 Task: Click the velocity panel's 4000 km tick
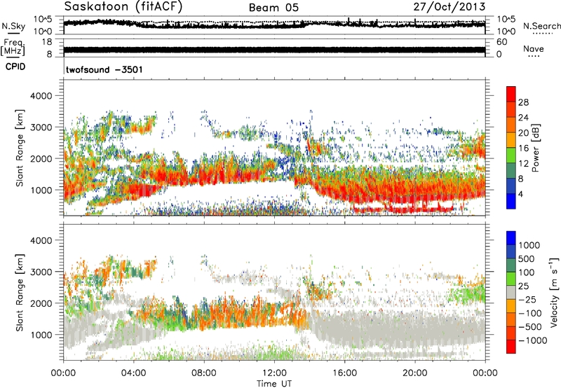coord(41,240)
